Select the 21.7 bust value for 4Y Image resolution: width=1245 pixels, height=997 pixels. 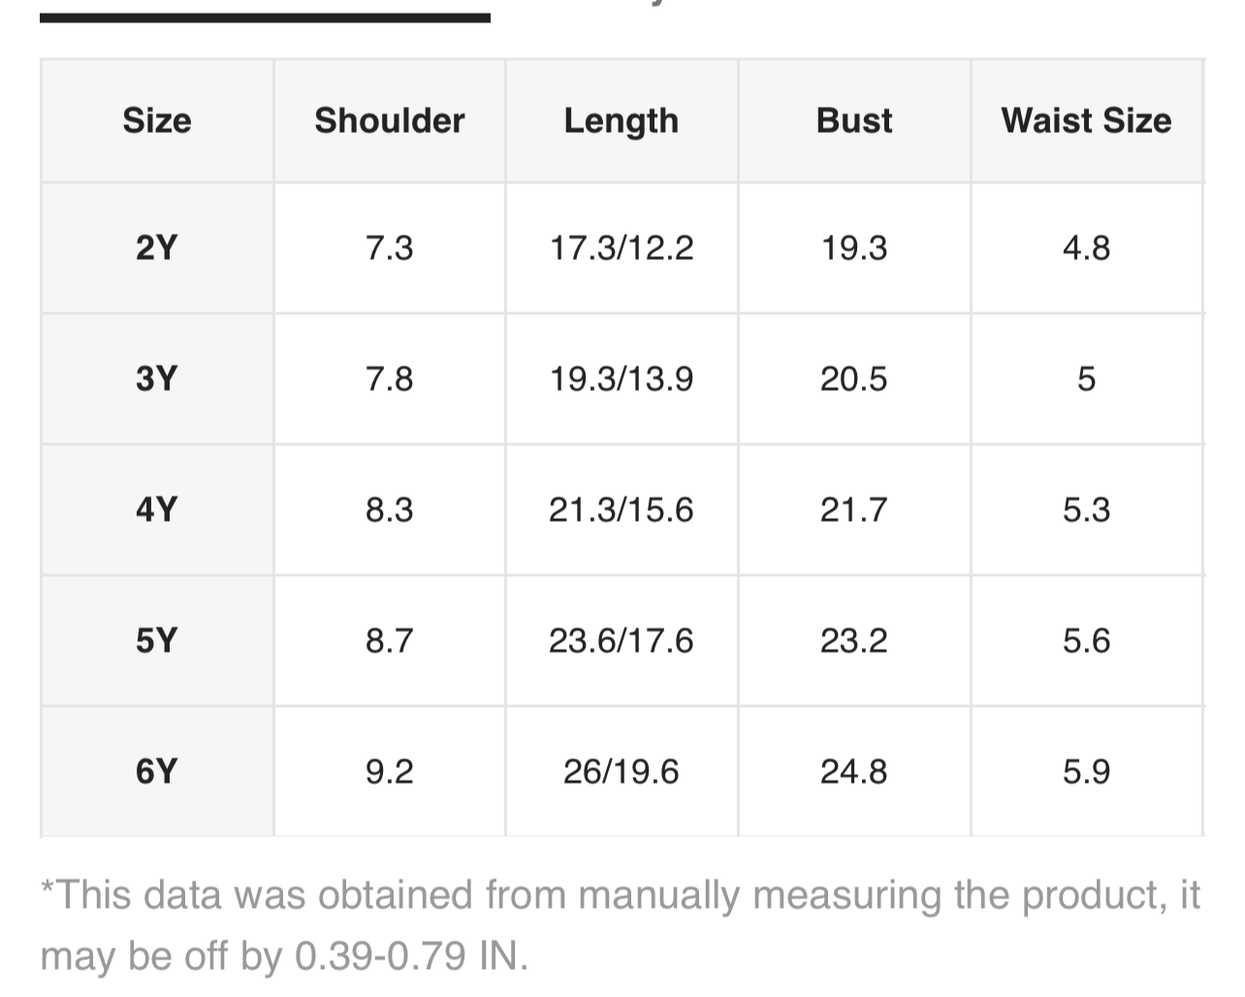click(854, 509)
